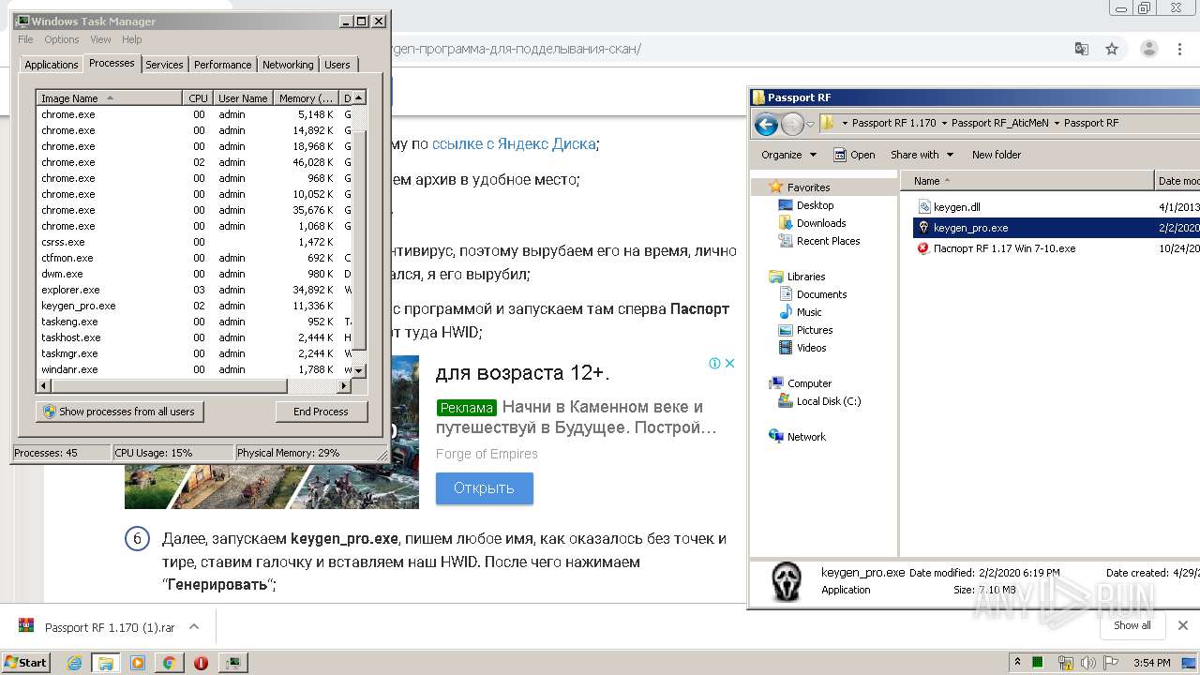The width and height of the screenshot is (1200, 675).
Task: Click Show all downloads button
Action: tap(1132, 625)
